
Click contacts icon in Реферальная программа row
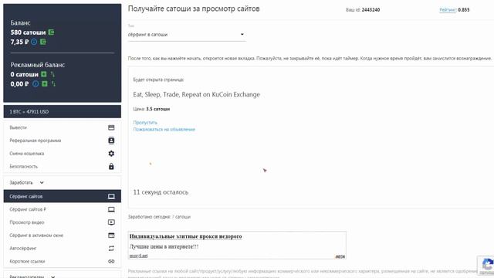click(111, 141)
